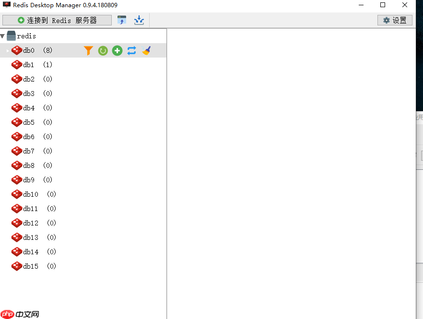
Task: Select the db8 label text
Action: pos(29,165)
